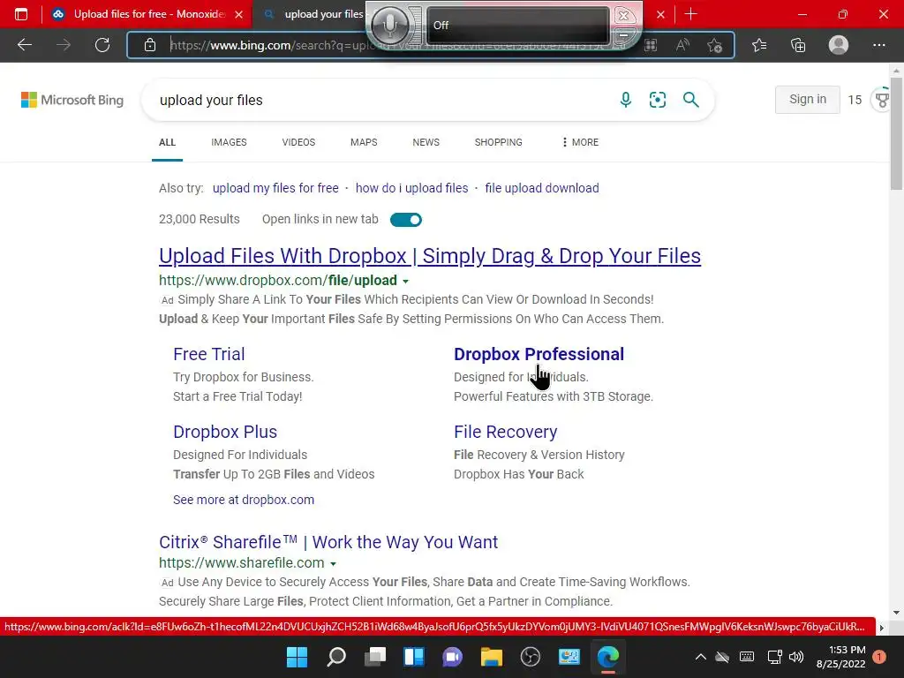904x678 pixels.
Task: Open Citrix Sharefile result title
Action: (x=328, y=542)
